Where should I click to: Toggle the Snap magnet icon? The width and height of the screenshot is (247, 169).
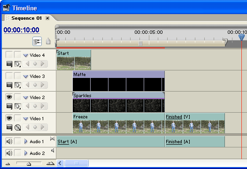tap(37, 41)
